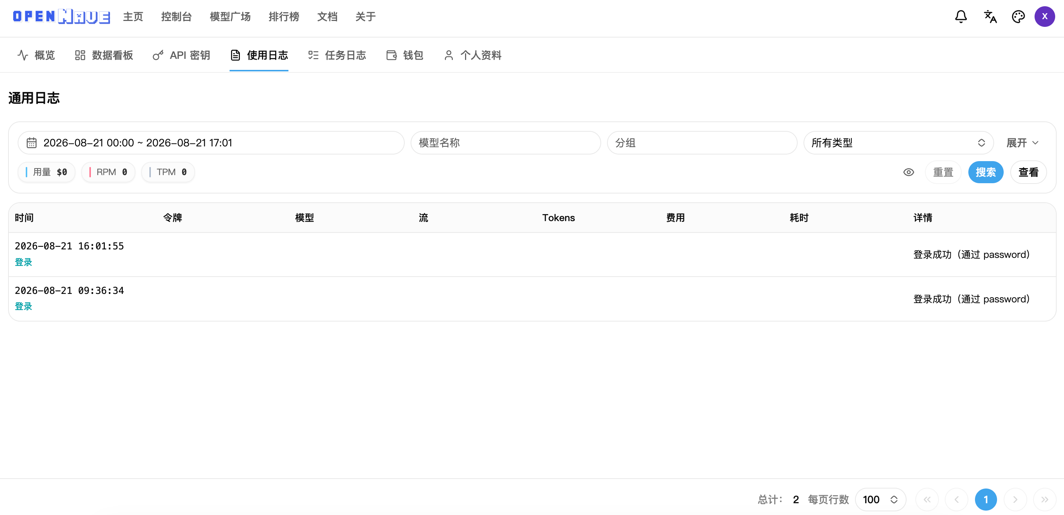The width and height of the screenshot is (1064, 515).
Task: Switch to the 数据看板 tab
Action: point(104,55)
